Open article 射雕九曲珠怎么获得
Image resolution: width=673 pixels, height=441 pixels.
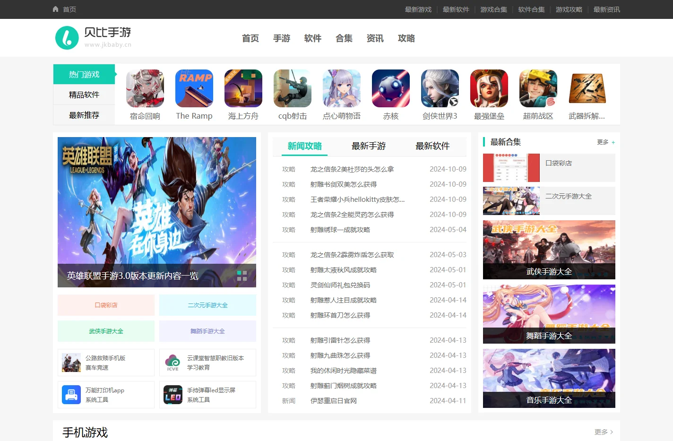(x=340, y=355)
